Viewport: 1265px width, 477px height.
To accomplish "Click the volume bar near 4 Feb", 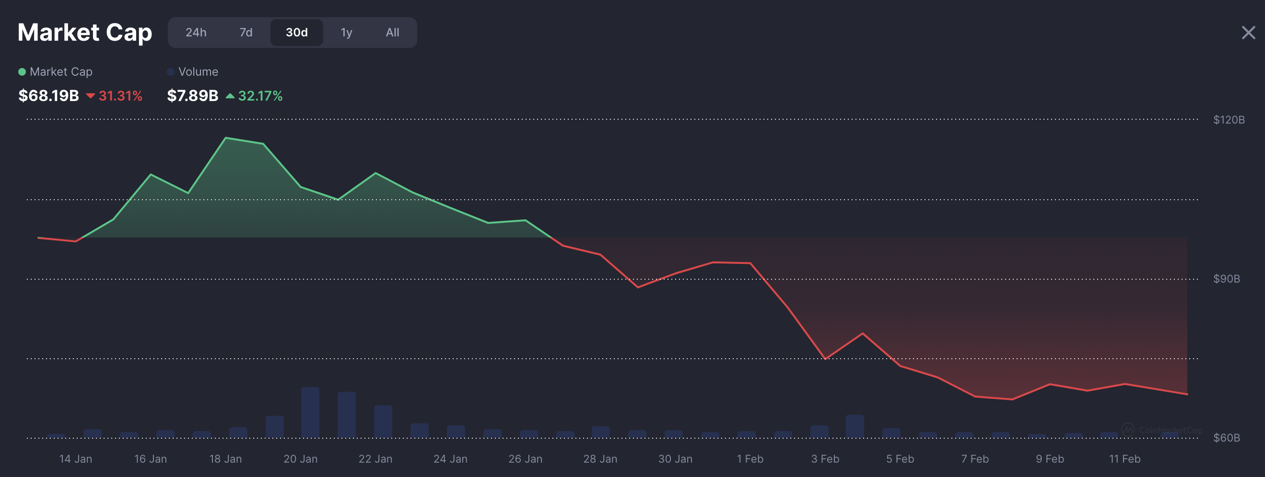I will pyautogui.click(x=855, y=427).
